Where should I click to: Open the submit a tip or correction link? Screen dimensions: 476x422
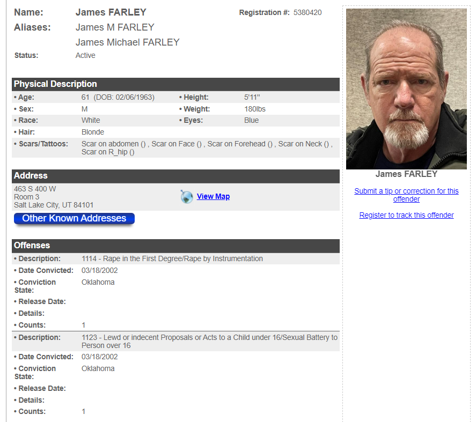tap(406, 195)
